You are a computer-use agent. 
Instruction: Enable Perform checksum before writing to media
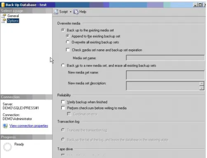[x=63, y=108]
